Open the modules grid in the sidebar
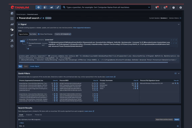This screenshot has width=192, height=128. pos(12,19)
